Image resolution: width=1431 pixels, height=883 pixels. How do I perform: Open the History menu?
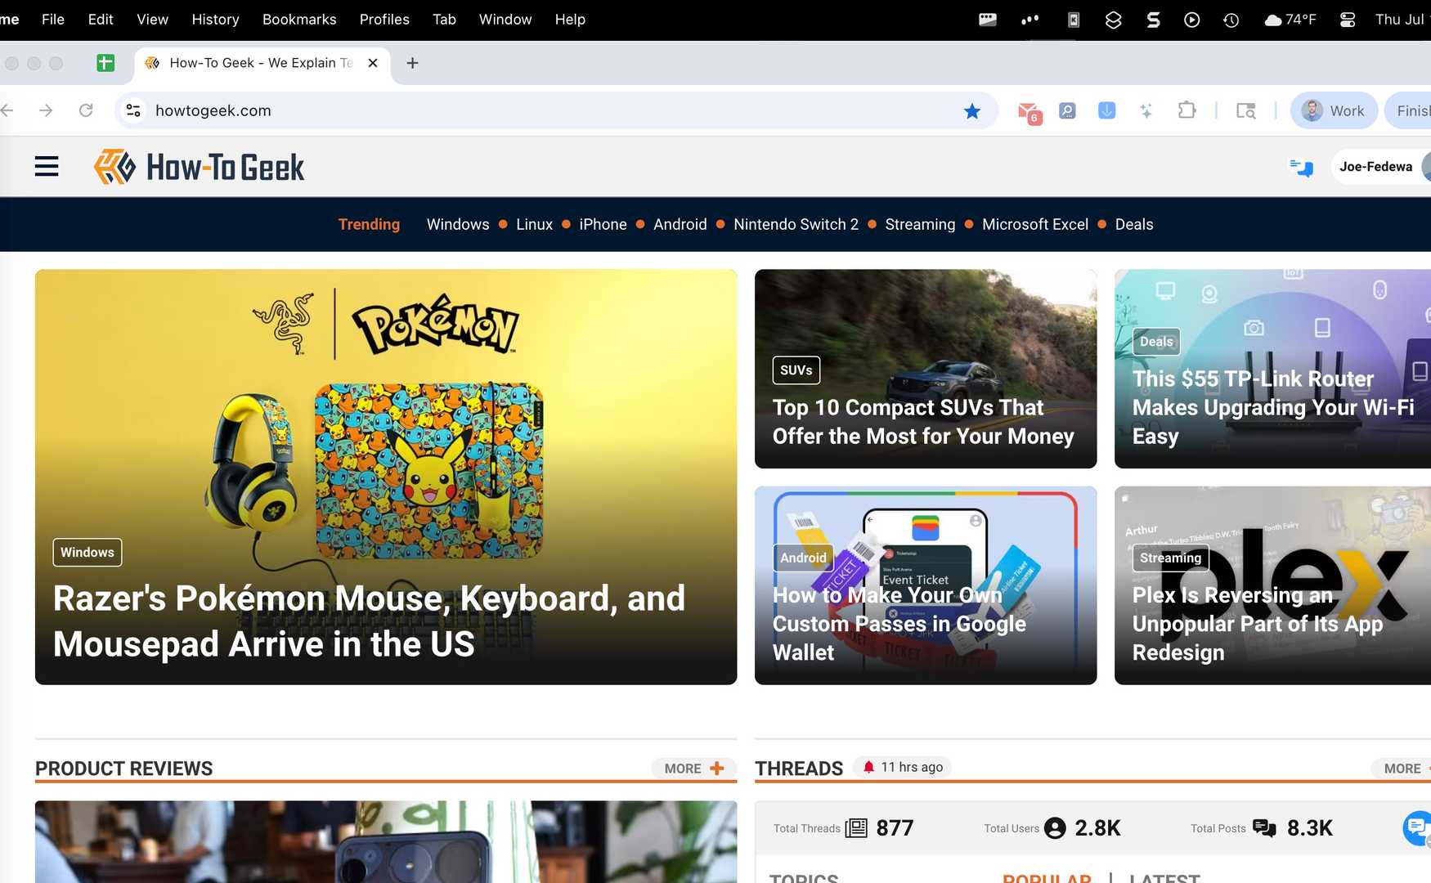click(215, 20)
